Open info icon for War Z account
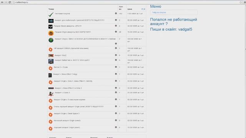 116,55
